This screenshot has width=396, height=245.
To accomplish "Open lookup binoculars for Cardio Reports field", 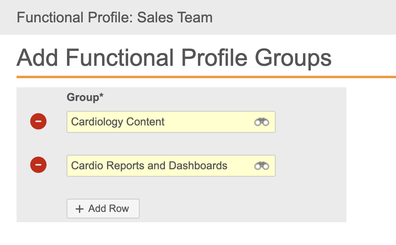I will point(261,166).
